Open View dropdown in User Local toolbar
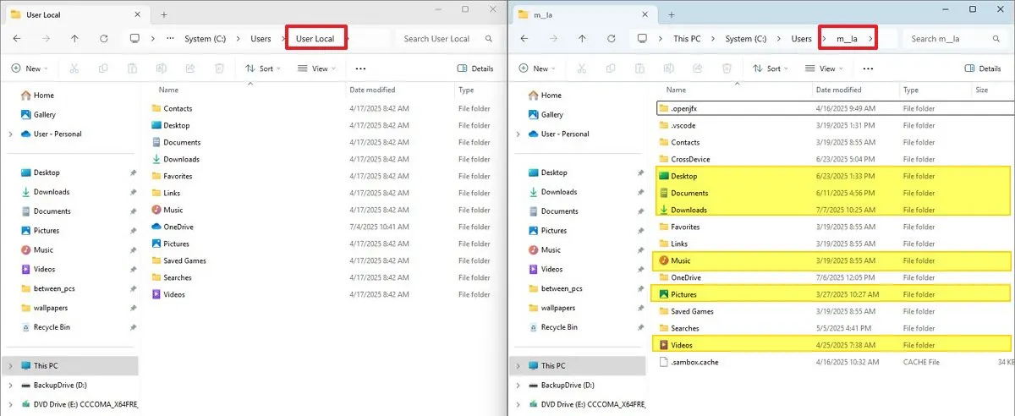This screenshot has height=416, width=1015. [316, 68]
